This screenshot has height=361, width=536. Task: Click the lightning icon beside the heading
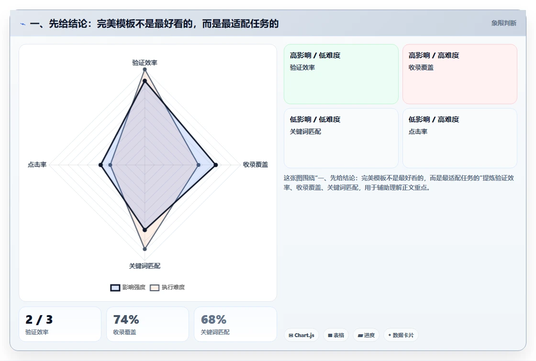pyautogui.click(x=22, y=24)
